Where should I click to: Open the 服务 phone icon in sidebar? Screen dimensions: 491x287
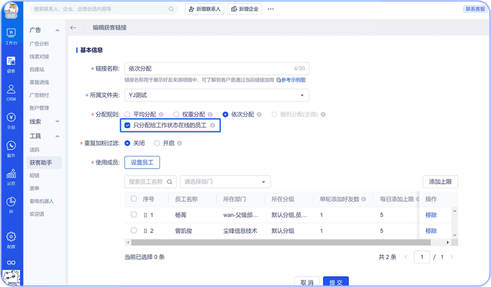pyautogui.click(x=11, y=149)
